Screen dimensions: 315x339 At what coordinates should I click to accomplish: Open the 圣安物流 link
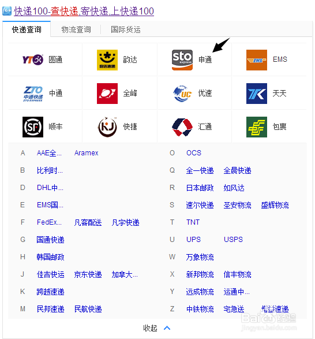click(x=238, y=205)
